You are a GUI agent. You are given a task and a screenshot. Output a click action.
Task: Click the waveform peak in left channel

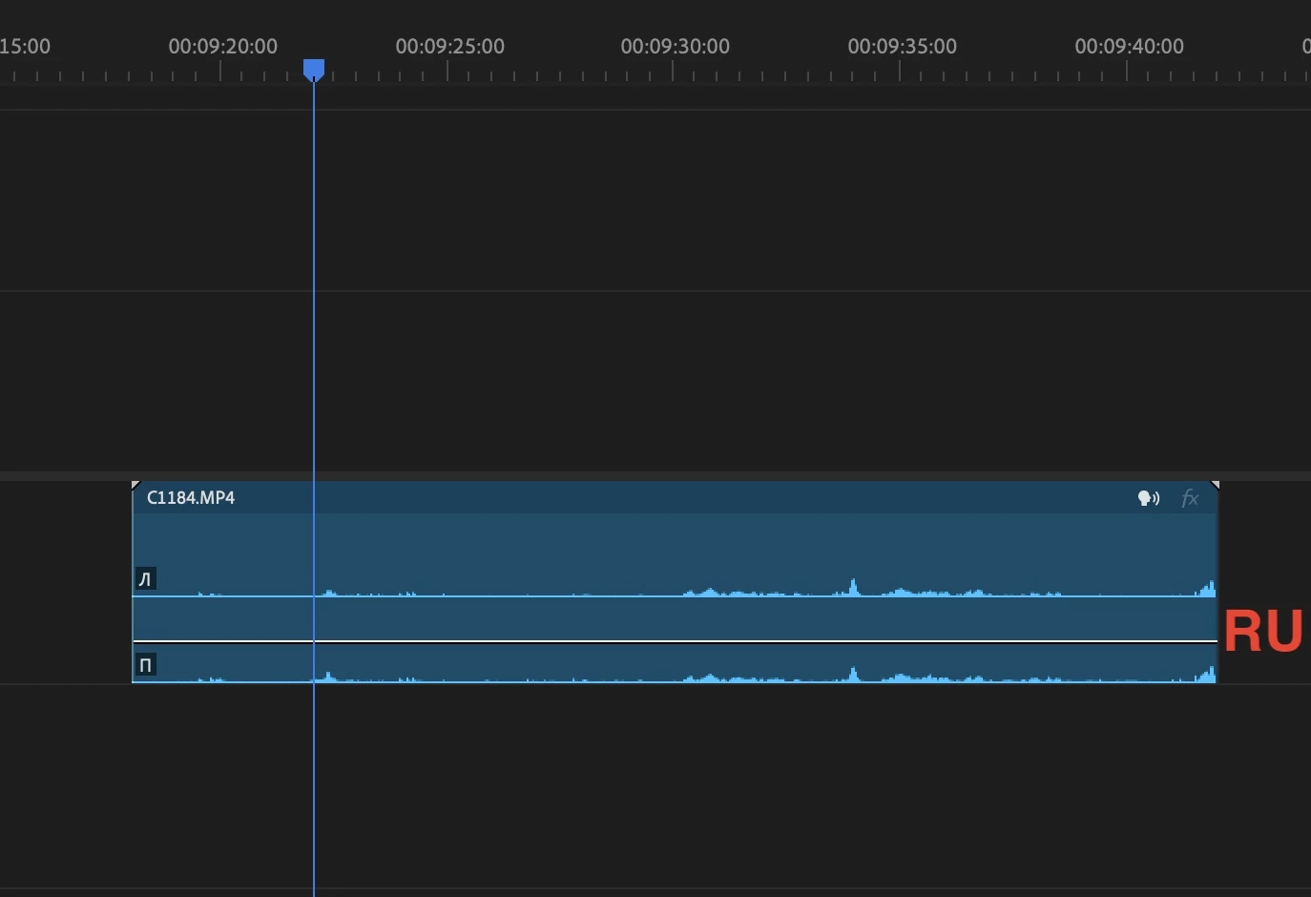[x=853, y=586]
